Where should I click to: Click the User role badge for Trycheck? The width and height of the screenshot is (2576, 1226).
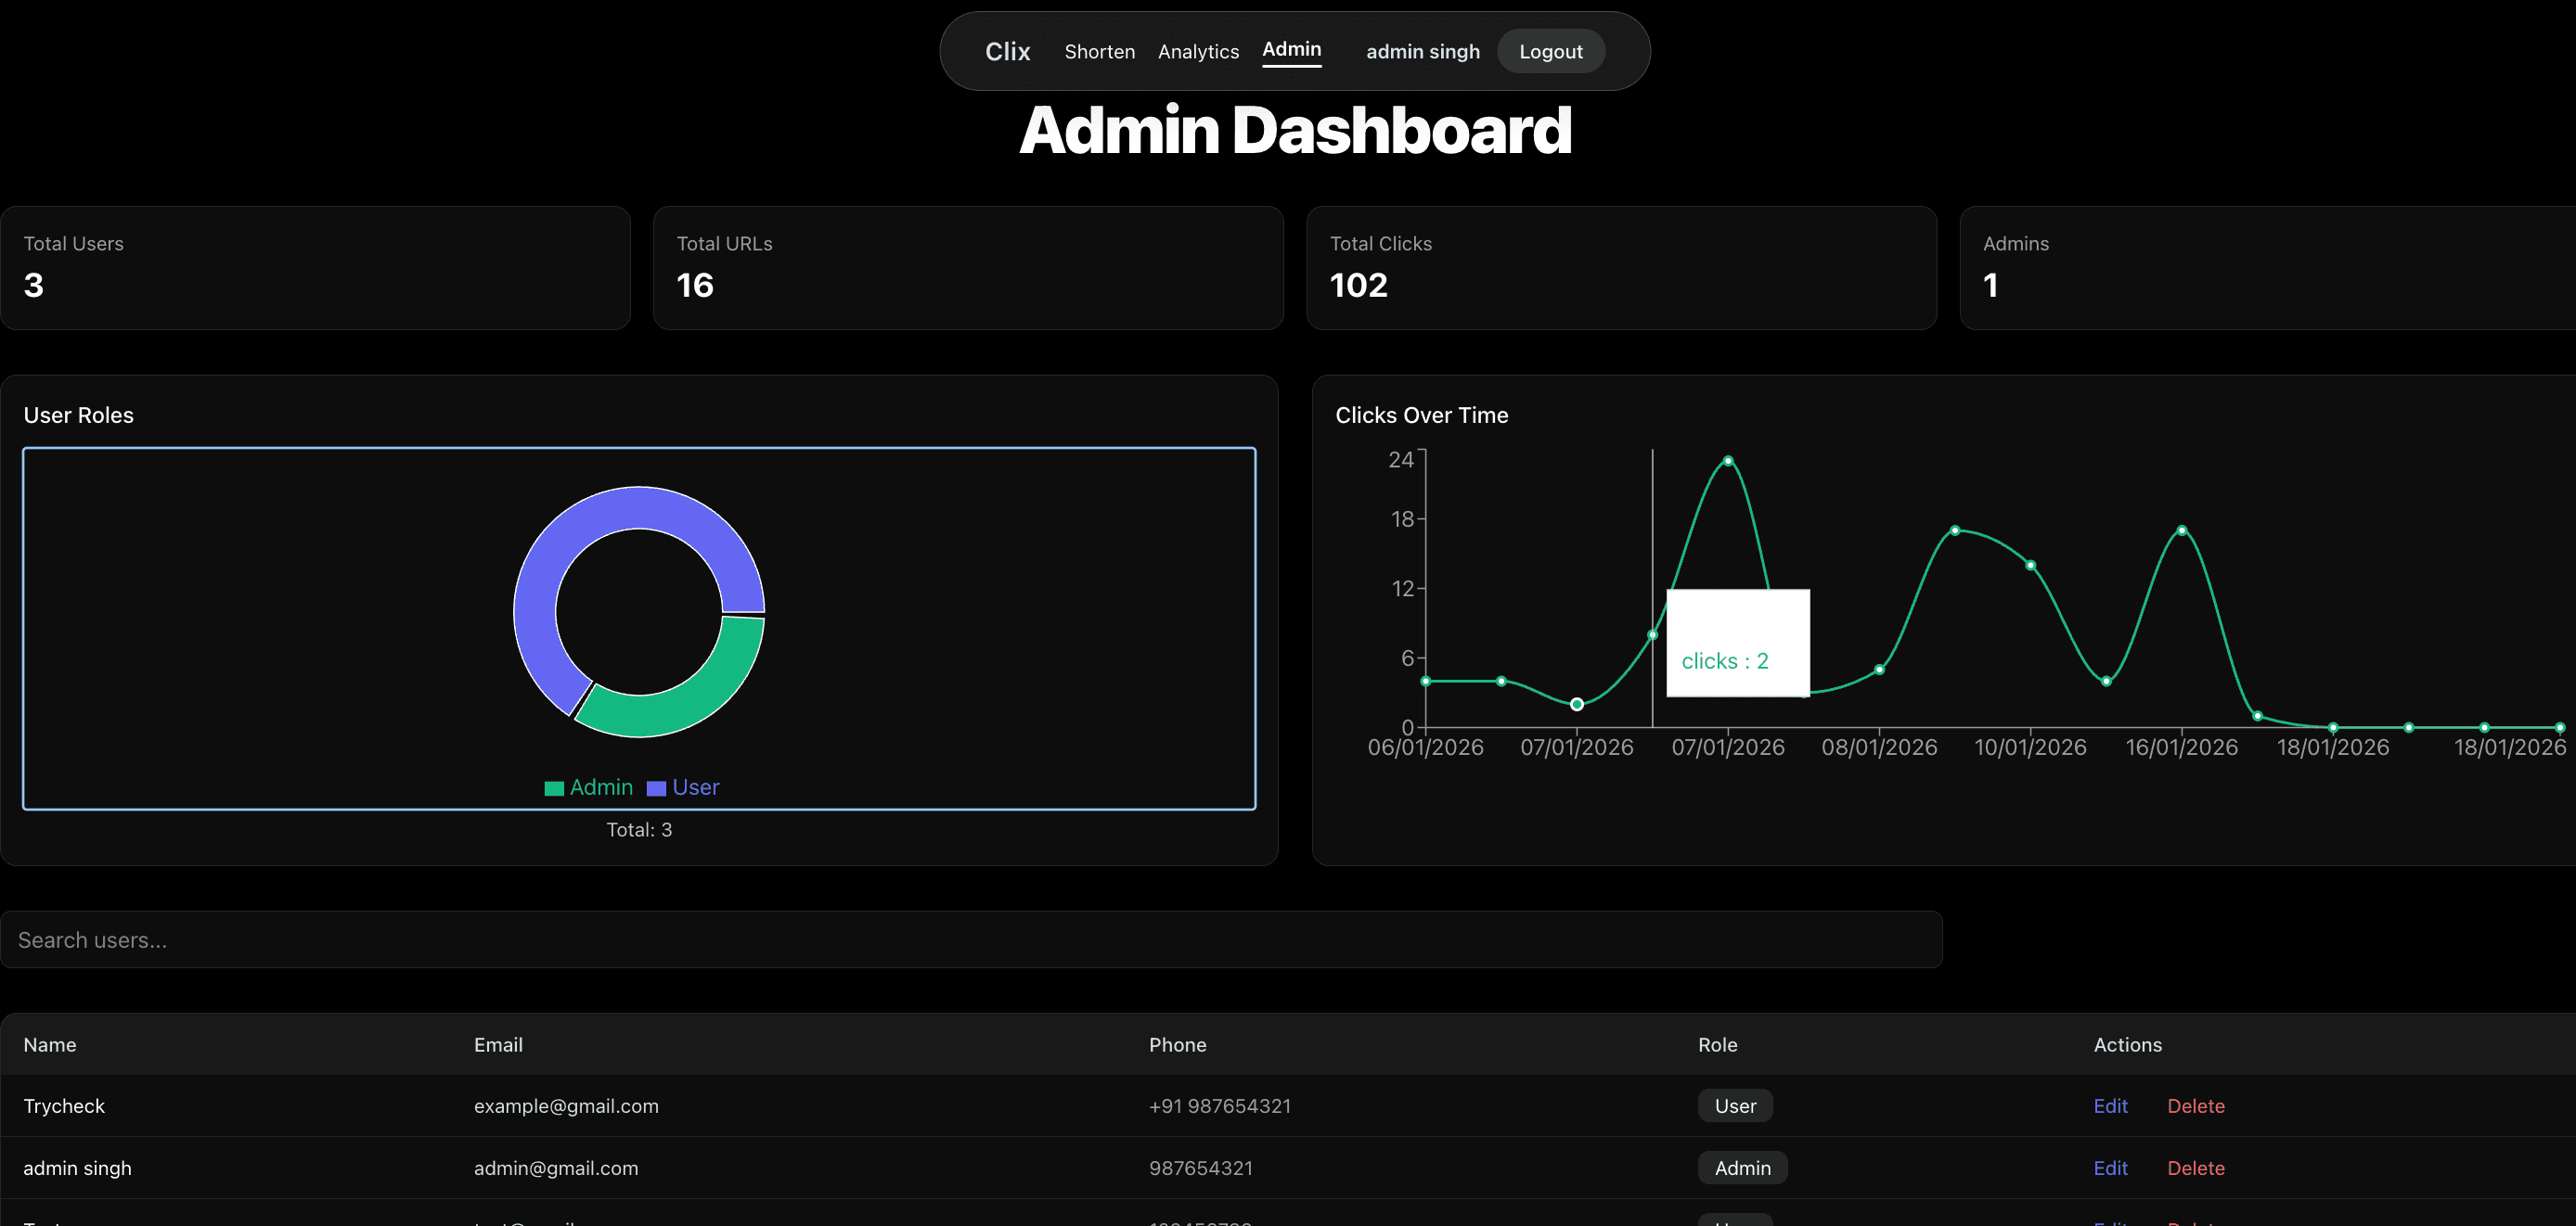(x=1735, y=1106)
